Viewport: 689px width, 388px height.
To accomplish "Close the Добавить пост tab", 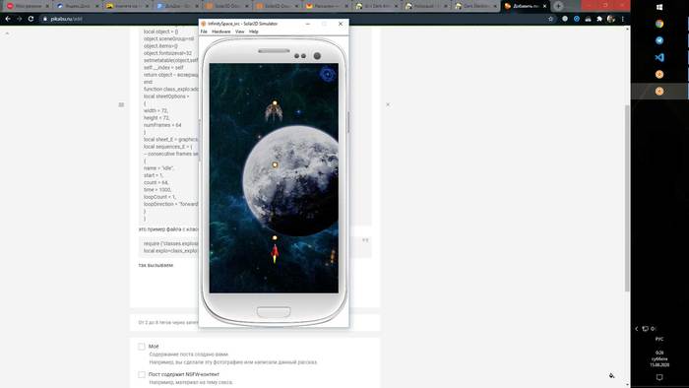I will point(544,6).
